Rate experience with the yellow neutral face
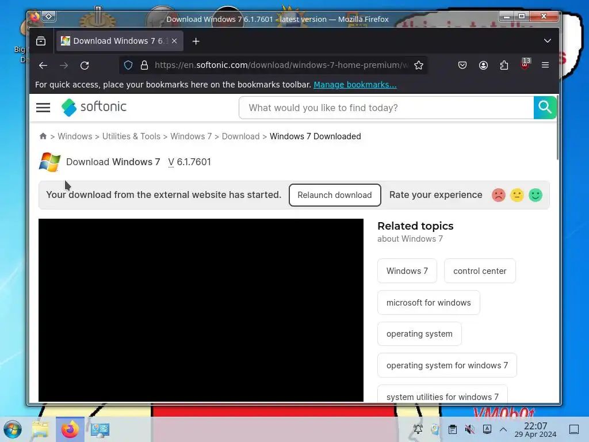Viewport: 589px width, 442px height. pyautogui.click(x=517, y=195)
